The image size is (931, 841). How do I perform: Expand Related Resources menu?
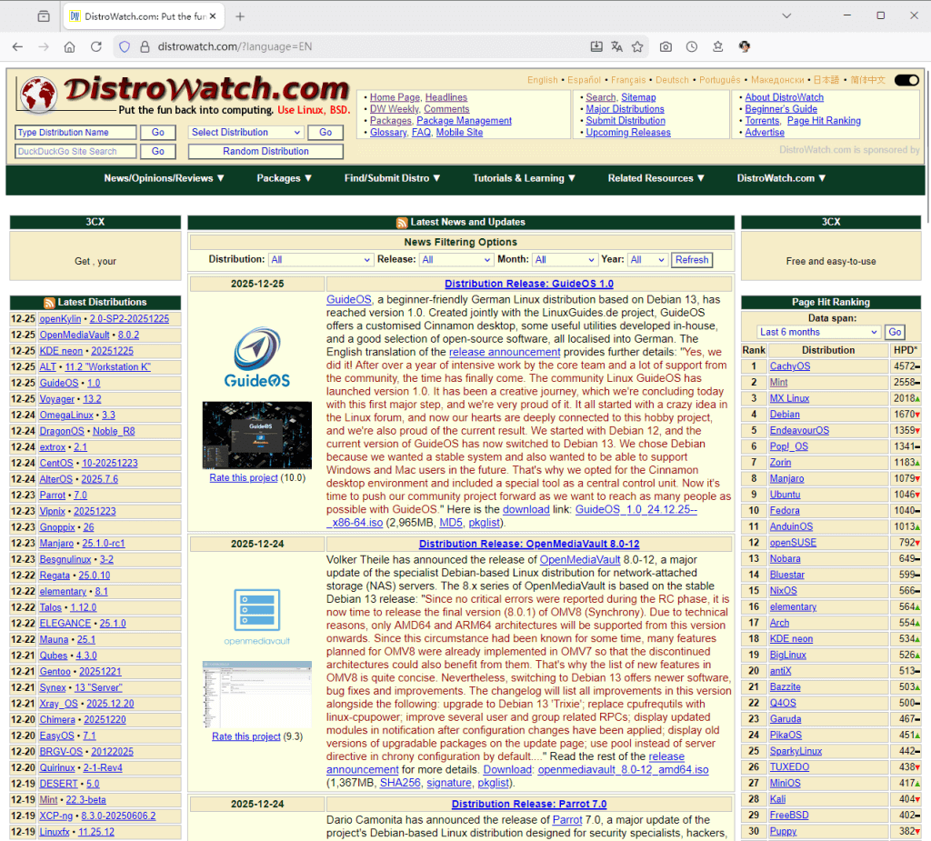pos(656,178)
